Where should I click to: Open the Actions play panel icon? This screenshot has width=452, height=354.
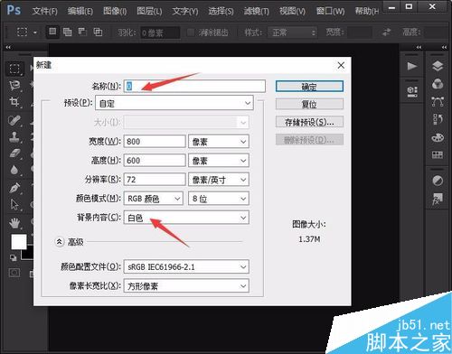[x=412, y=66]
